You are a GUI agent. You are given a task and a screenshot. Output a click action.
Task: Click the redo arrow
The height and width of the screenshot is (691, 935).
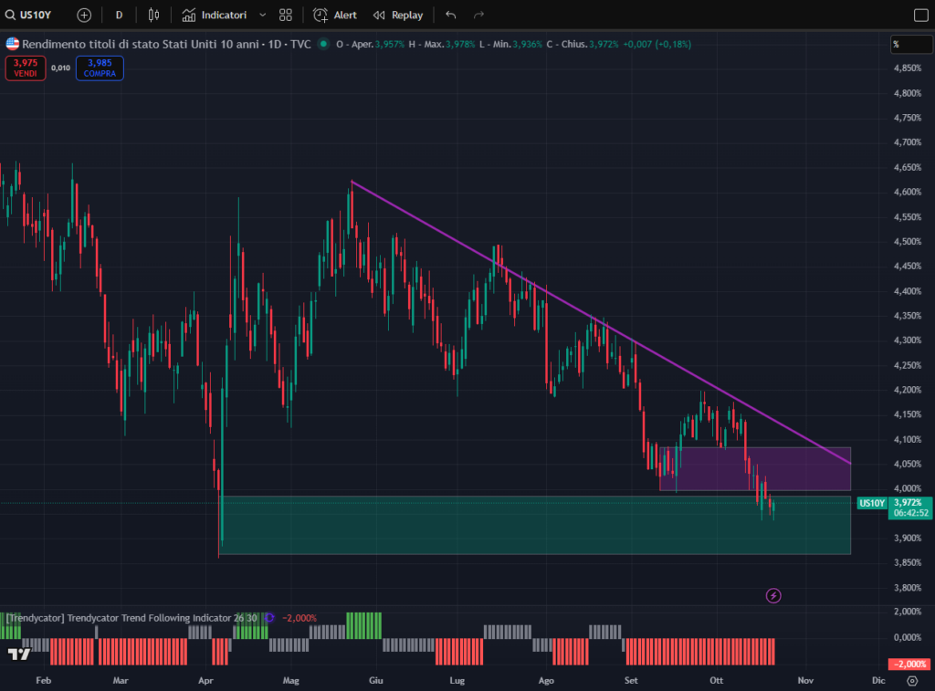click(478, 16)
